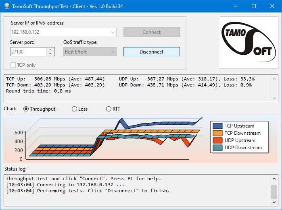
Task: Select the Throughput chart radio button
Action: [x=26, y=109]
